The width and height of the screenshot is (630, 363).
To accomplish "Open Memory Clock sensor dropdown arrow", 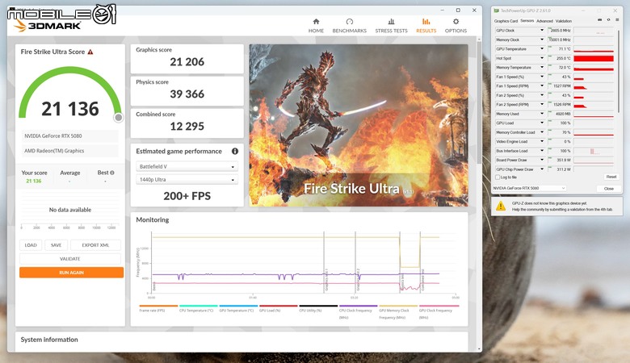I will [x=542, y=40].
